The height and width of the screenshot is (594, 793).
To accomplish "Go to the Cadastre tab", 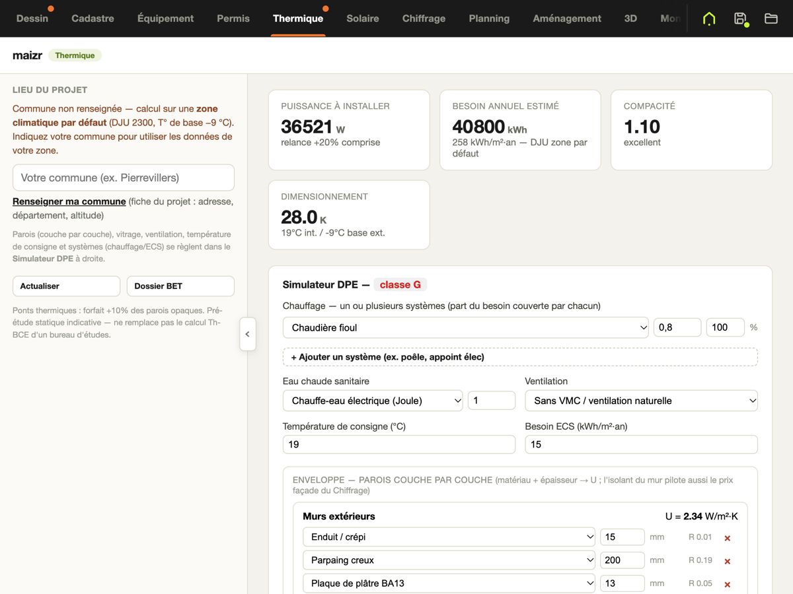I will pyautogui.click(x=93, y=18).
